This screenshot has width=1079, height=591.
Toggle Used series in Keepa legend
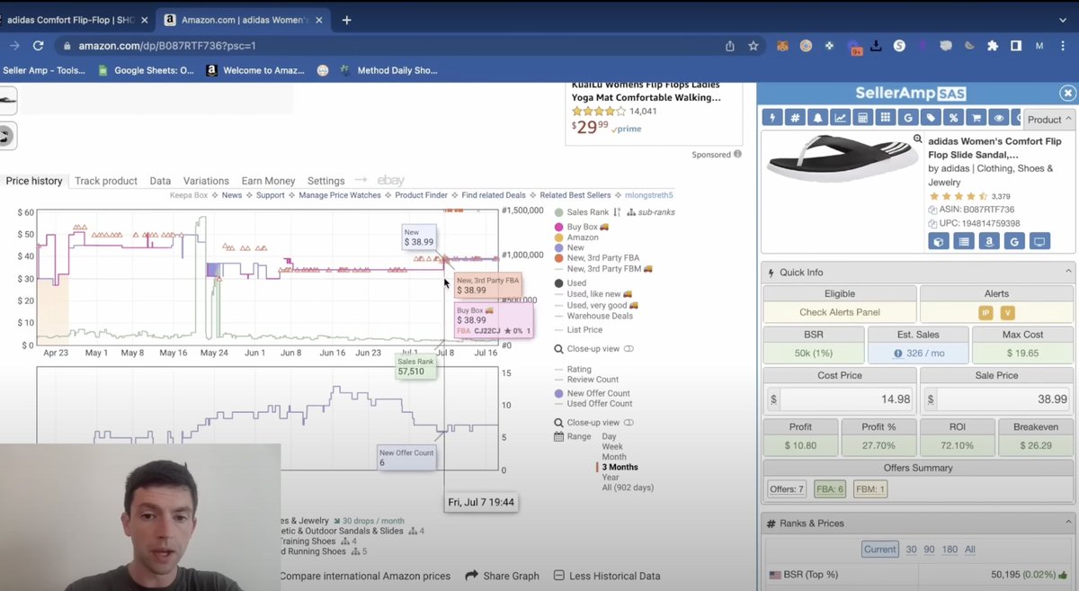point(570,283)
